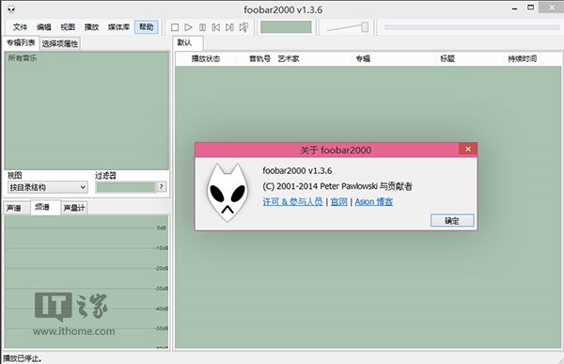Open the 许可 & 参与人员 link

coord(292,201)
